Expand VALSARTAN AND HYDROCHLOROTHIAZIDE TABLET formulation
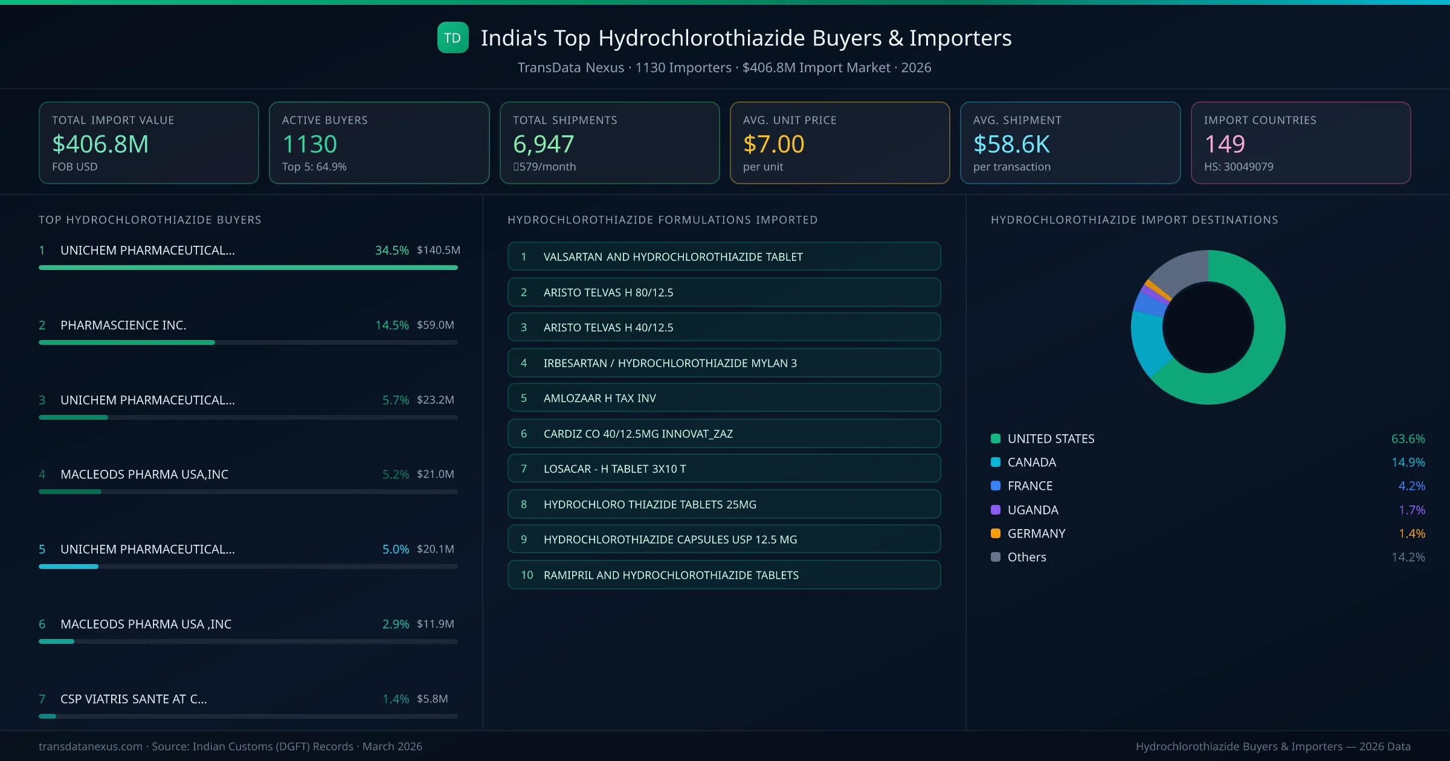The height and width of the screenshot is (761, 1450). [x=724, y=256]
